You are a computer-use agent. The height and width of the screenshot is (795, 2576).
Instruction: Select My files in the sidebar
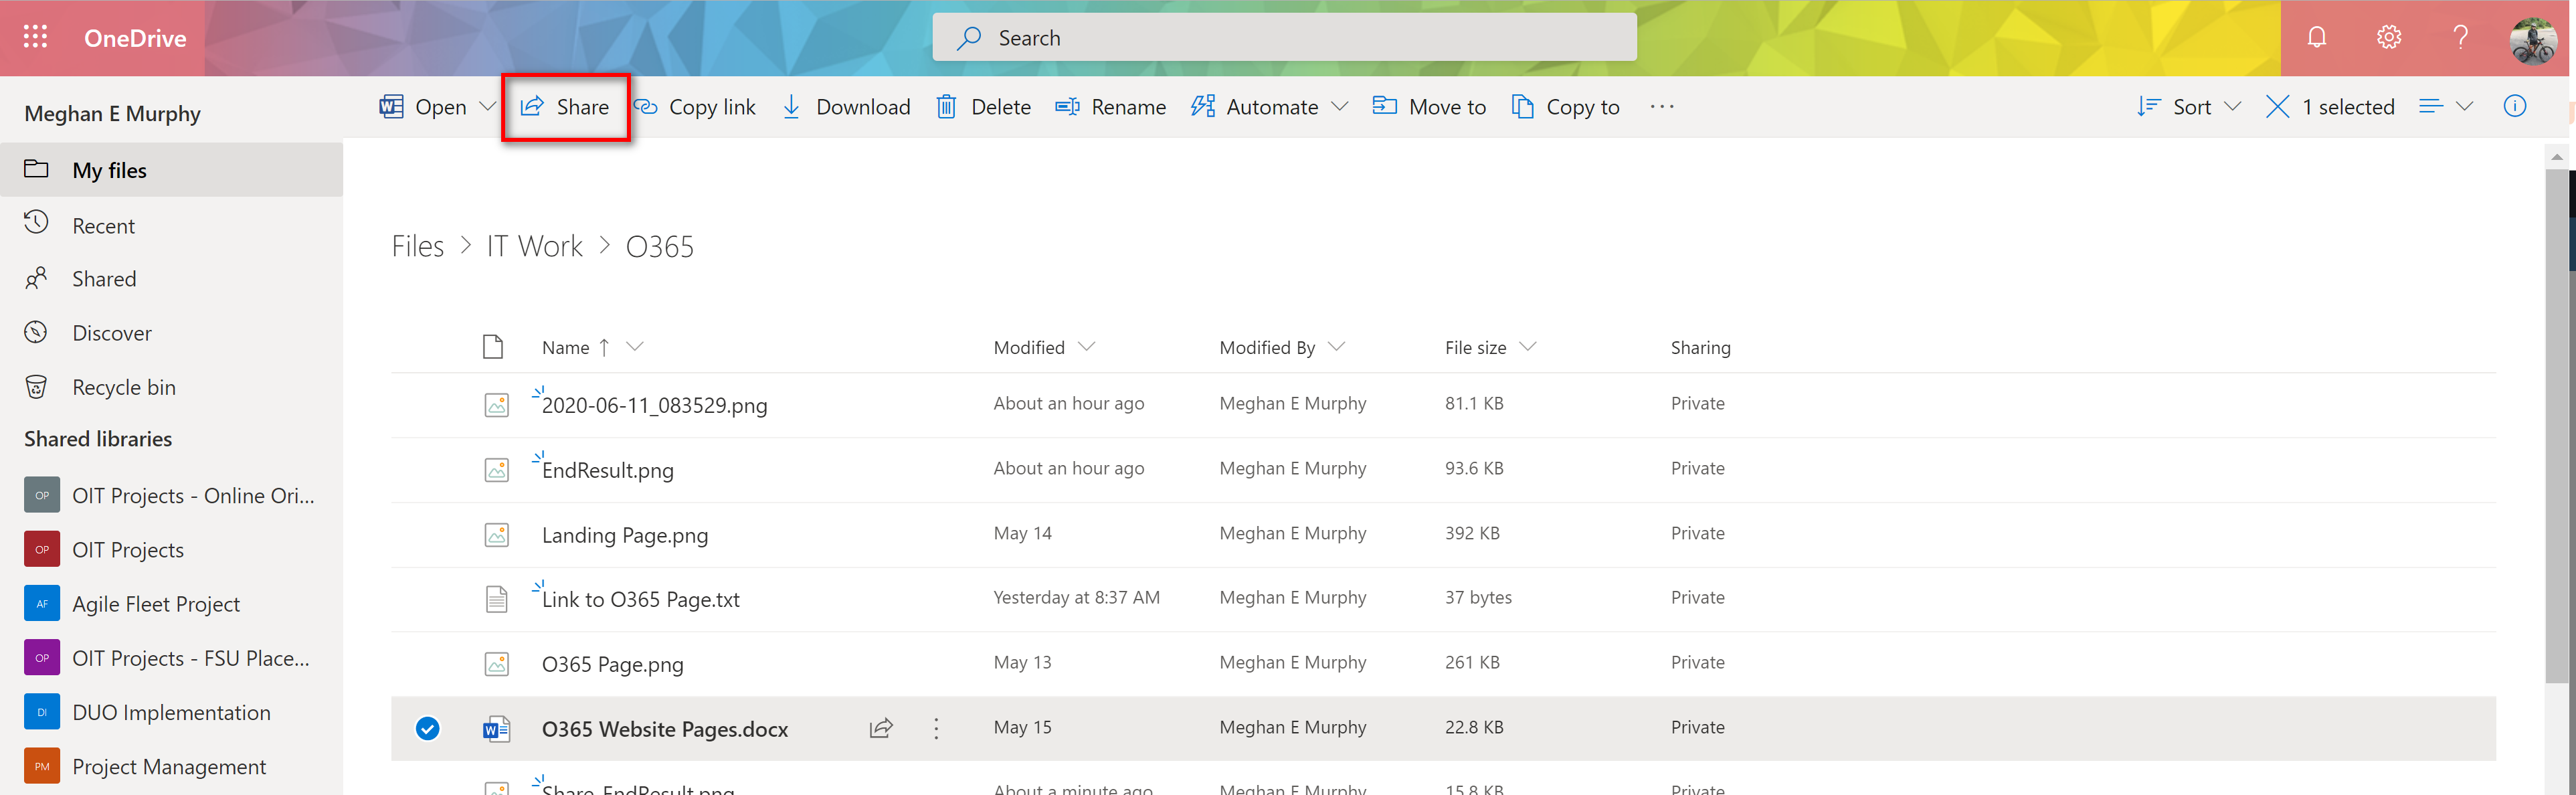tap(171, 170)
